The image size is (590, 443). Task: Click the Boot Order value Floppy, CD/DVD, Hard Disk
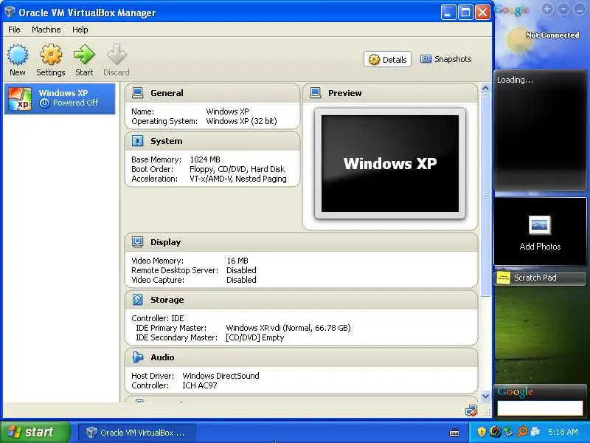click(x=237, y=169)
